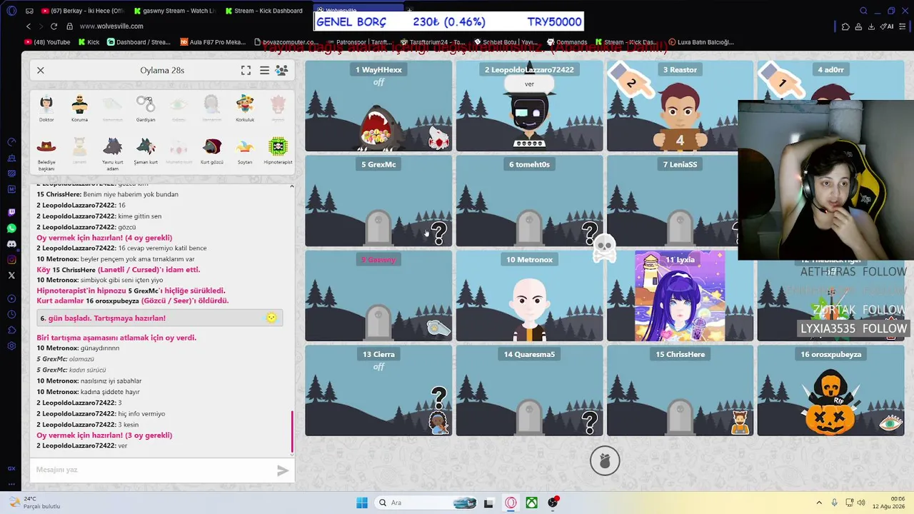This screenshot has width=914, height=514.
Task: Open Opera sidebar settings gear
Action: [11, 346]
